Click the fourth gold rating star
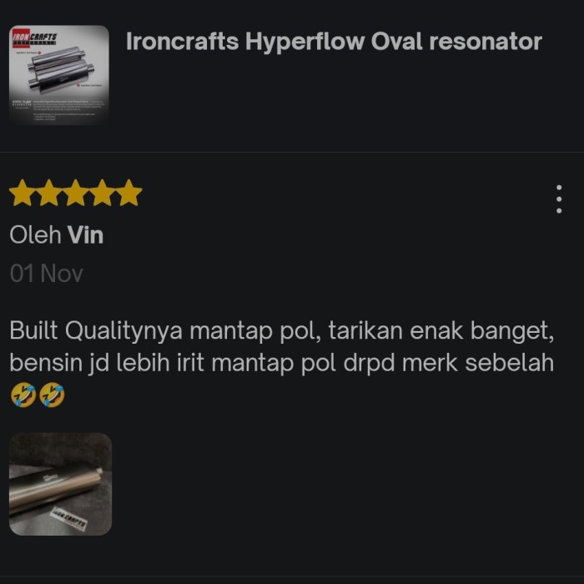 tap(102, 193)
